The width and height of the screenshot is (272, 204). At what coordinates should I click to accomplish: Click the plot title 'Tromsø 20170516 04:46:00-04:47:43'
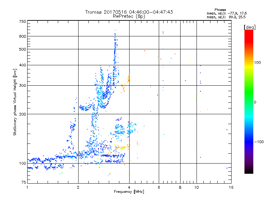[129, 12]
